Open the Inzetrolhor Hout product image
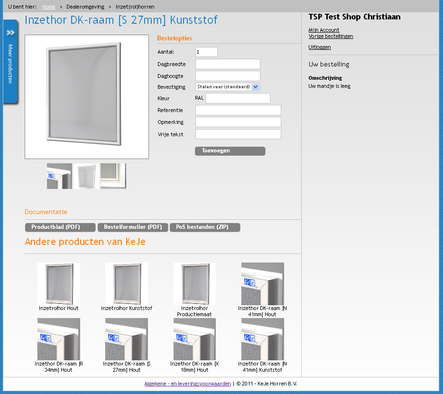 59,283
